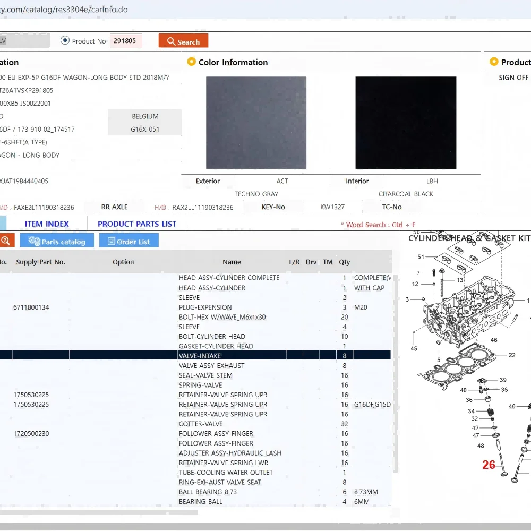Click the cylinder head gasket in diagram

[x=457, y=365]
